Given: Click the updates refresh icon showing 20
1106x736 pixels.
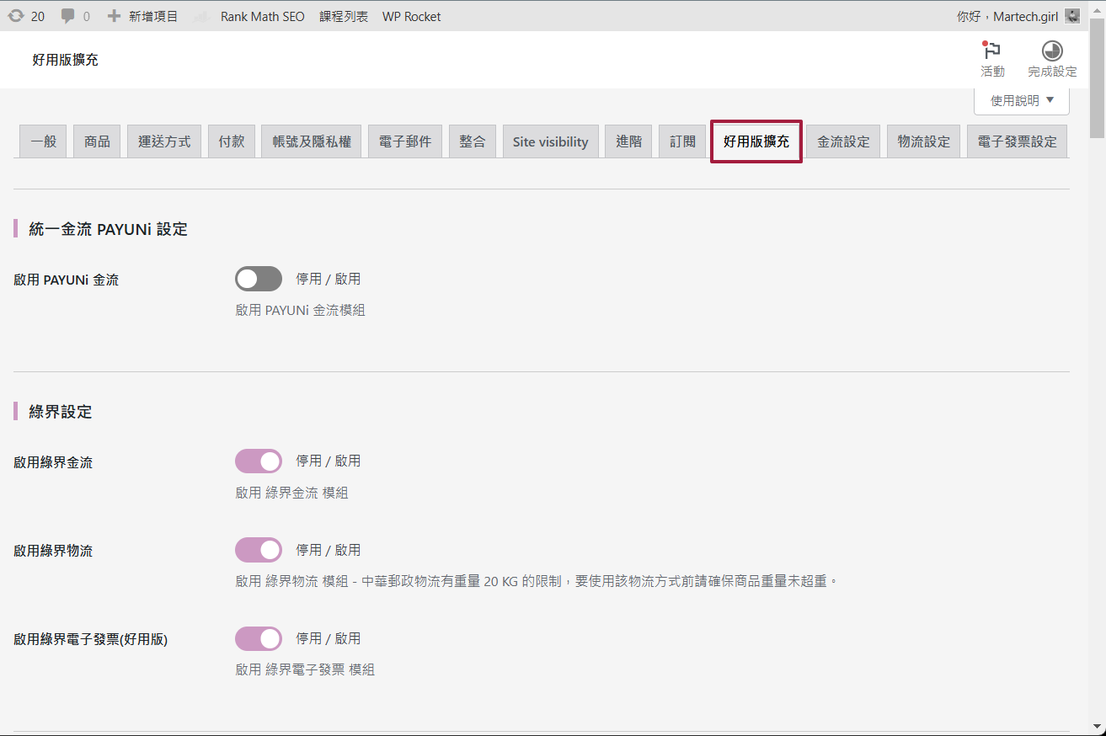Looking at the screenshot, I should point(16,16).
